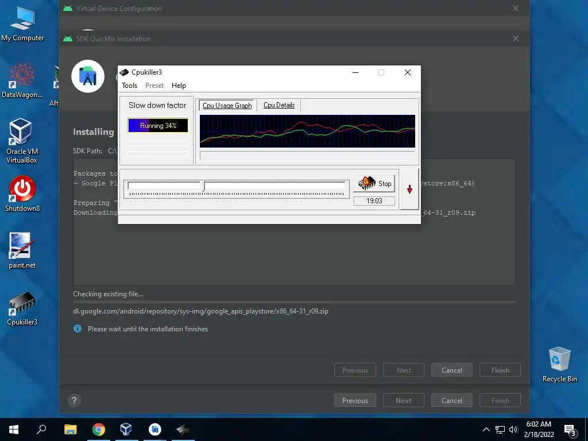The width and height of the screenshot is (588, 441).
Task: Open the notification center
Action: click(x=570, y=430)
